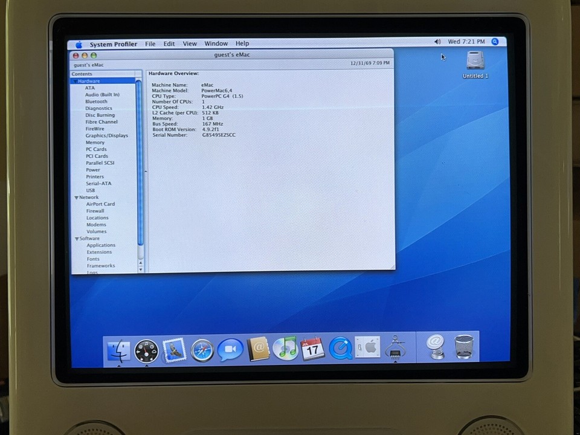Open Dashboard from the Dock
This screenshot has width=580, height=435.
pyautogui.click(x=146, y=348)
